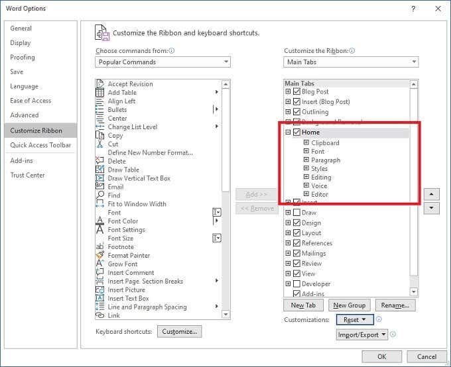The width and height of the screenshot is (451, 367).
Task: Select the Email command icon
Action: coord(99,187)
